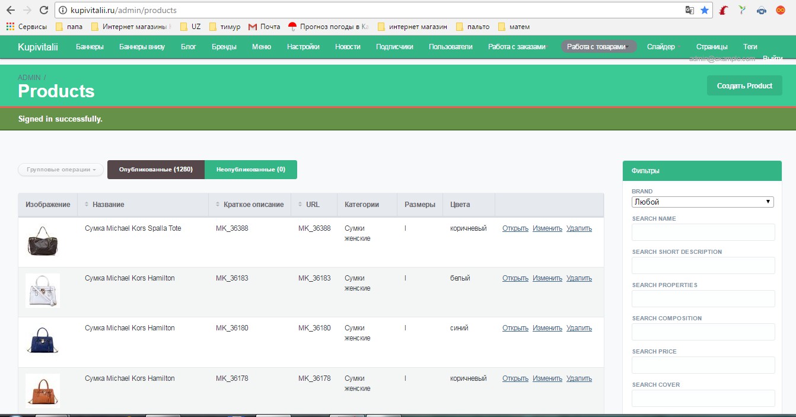Open the матем bookmark folder

click(x=514, y=26)
